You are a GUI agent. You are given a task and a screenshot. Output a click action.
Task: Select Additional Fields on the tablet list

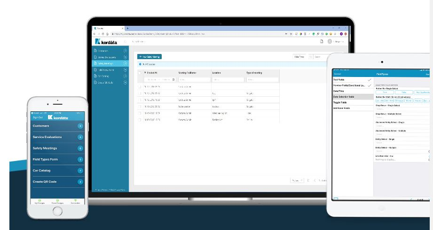click(x=353, y=108)
